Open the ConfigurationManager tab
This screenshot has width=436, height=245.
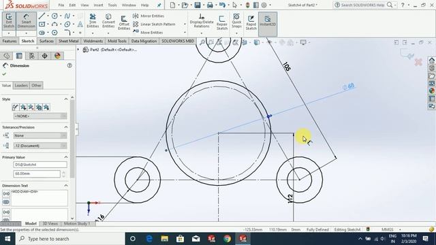click(32, 56)
